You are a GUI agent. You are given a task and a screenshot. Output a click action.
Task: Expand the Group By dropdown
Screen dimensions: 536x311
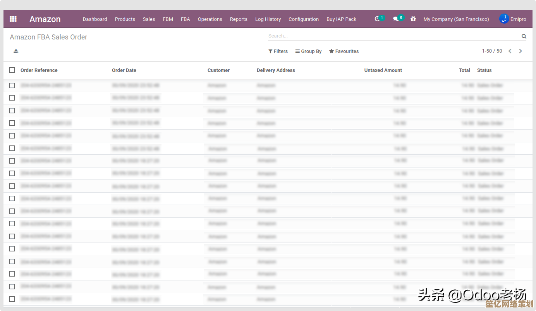[x=308, y=51]
